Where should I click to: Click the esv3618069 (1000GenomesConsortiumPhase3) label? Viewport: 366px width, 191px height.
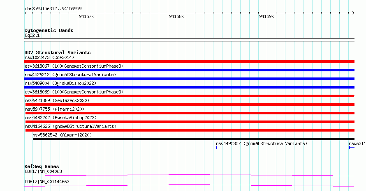74,92
